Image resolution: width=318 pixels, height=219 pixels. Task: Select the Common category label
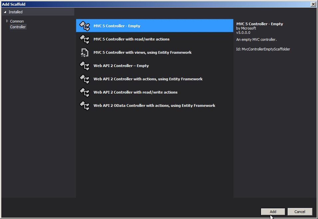pos(17,21)
